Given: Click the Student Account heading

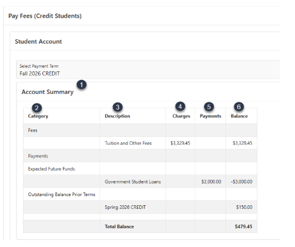Looking at the screenshot, I should coord(38,41).
